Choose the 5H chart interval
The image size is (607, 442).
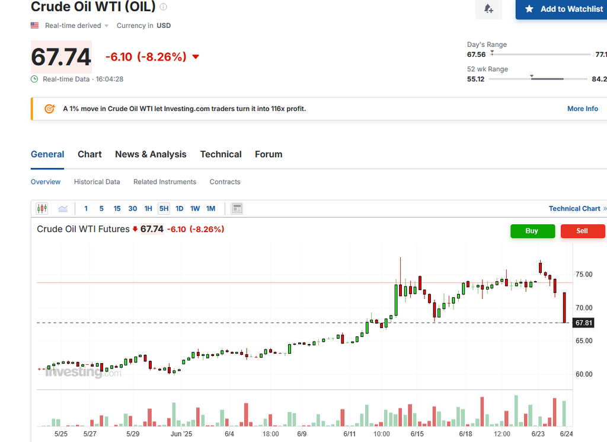click(x=164, y=209)
